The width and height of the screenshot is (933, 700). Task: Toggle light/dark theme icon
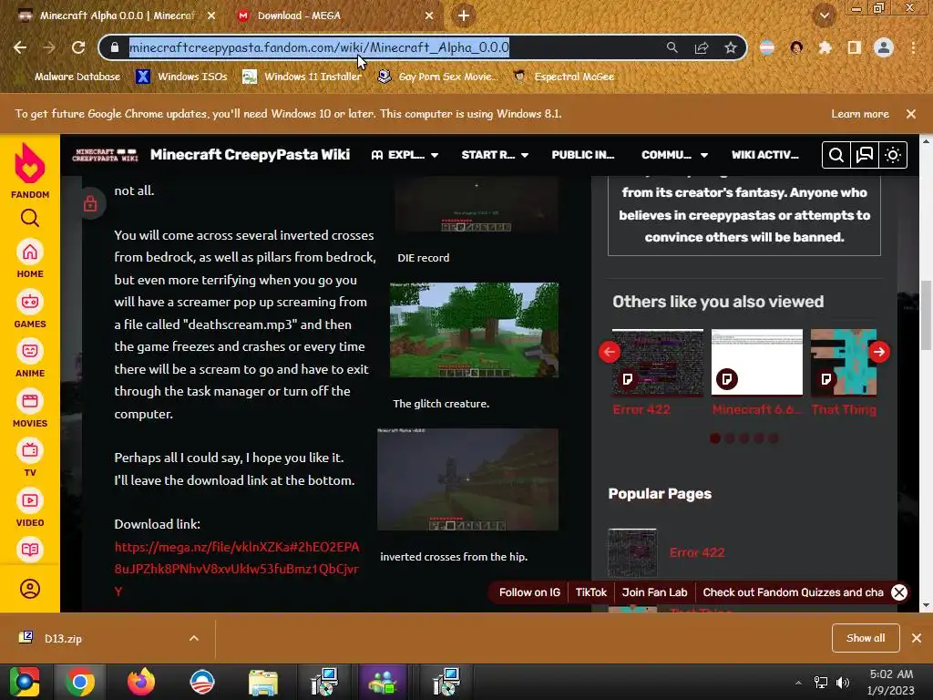pos(893,155)
